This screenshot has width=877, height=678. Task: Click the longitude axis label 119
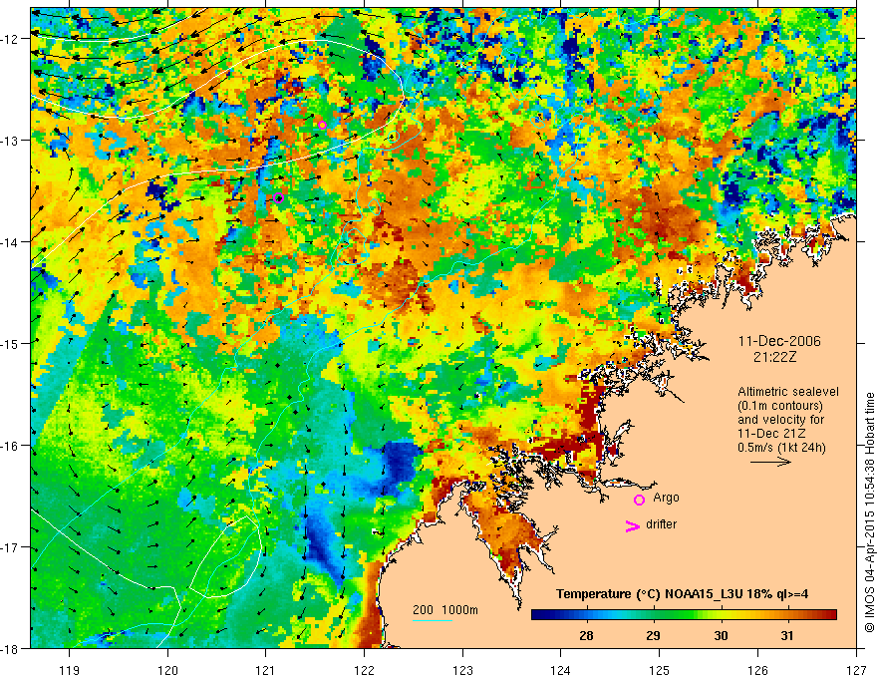pos(70,670)
